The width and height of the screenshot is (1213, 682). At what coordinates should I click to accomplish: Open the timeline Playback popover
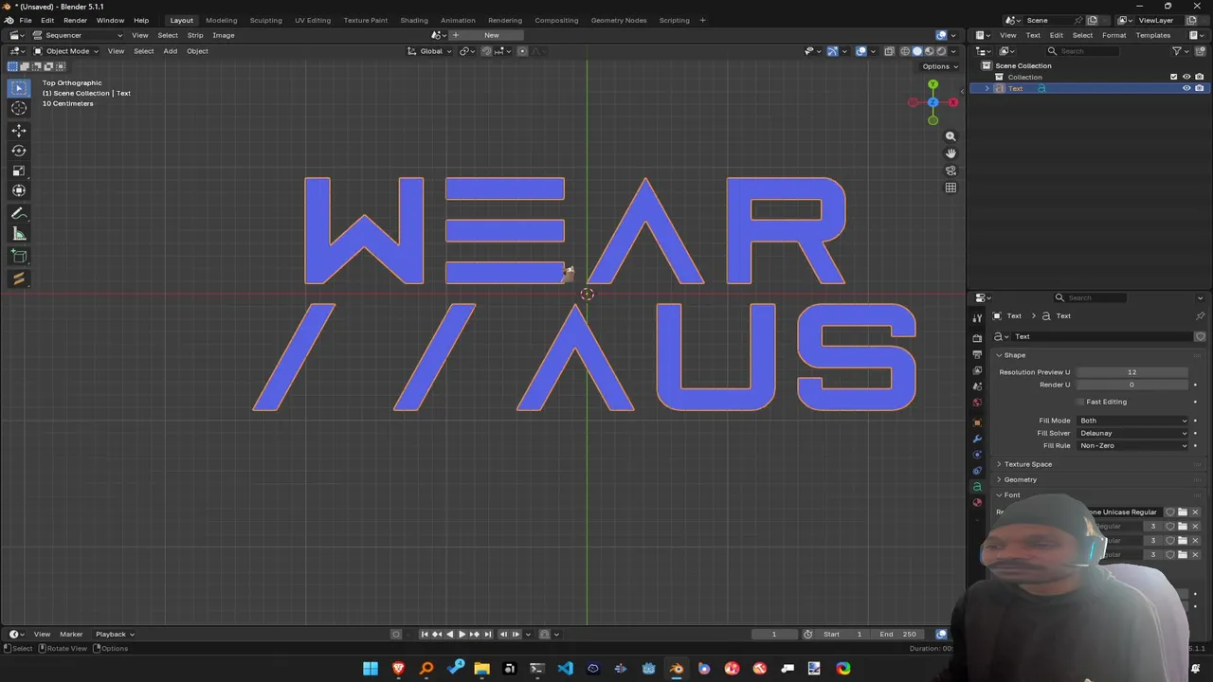(x=114, y=634)
